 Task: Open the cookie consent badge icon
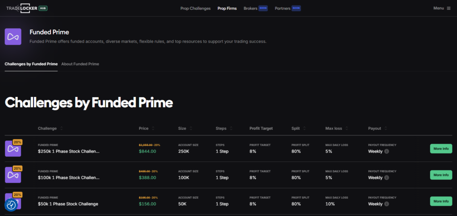point(11,205)
